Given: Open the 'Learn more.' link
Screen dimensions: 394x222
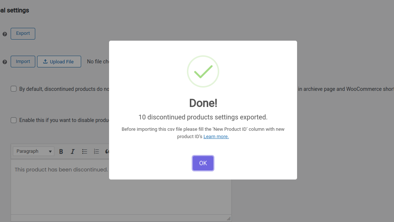Looking at the screenshot, I should pyautogui.click(x=216, y=137).
